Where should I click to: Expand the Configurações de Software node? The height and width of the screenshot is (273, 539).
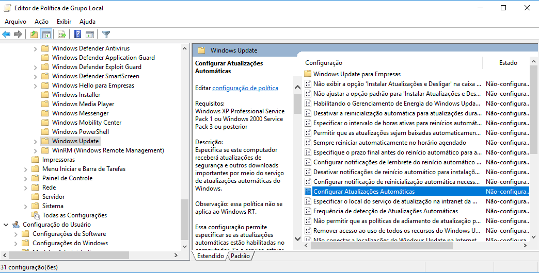point(16,234)
